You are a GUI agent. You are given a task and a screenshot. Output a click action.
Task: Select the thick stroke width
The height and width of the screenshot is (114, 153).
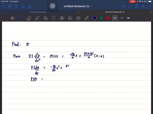tap(128, 18)
